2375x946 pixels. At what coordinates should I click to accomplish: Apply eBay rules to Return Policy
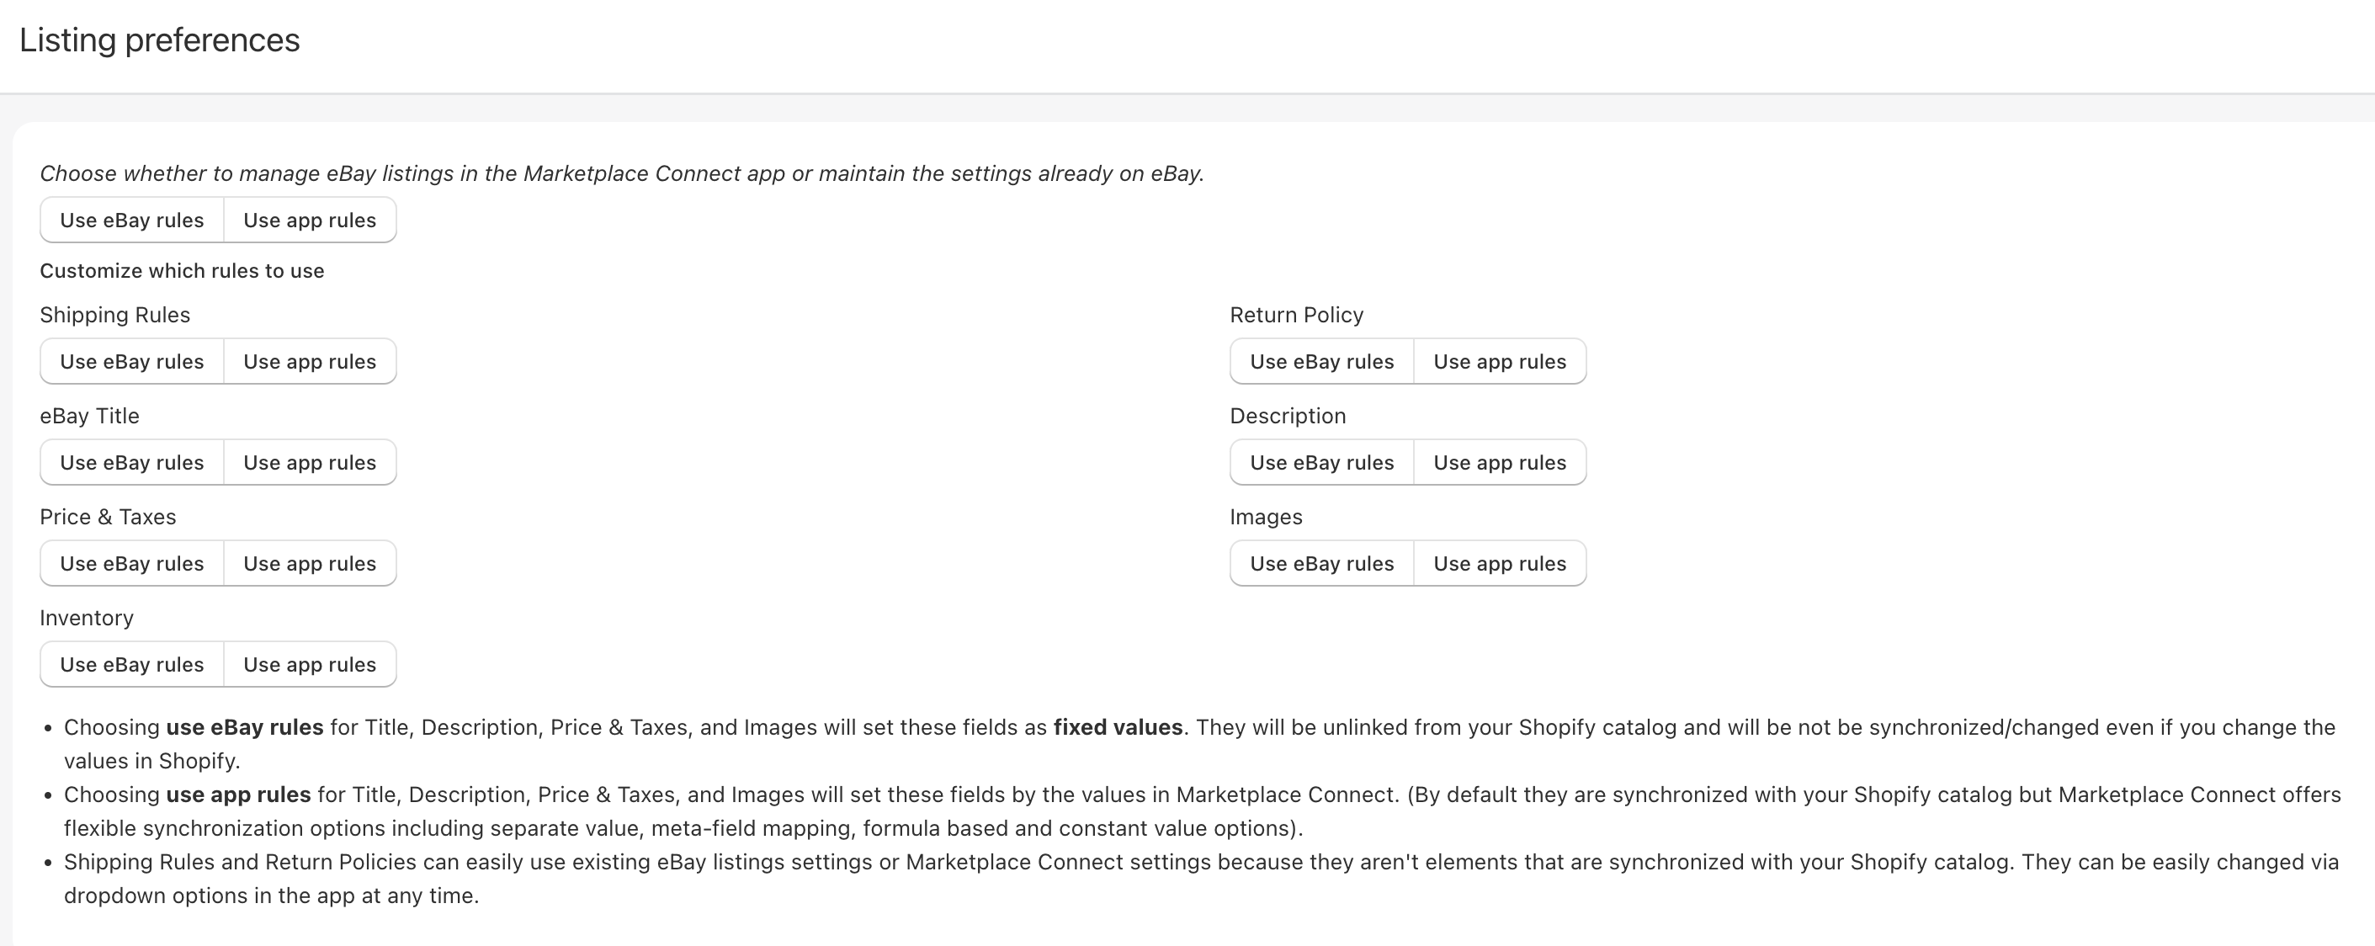(x=1320, y=360)
